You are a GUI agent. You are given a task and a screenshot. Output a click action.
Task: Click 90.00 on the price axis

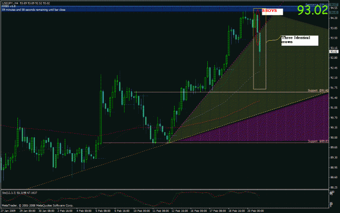333,137
